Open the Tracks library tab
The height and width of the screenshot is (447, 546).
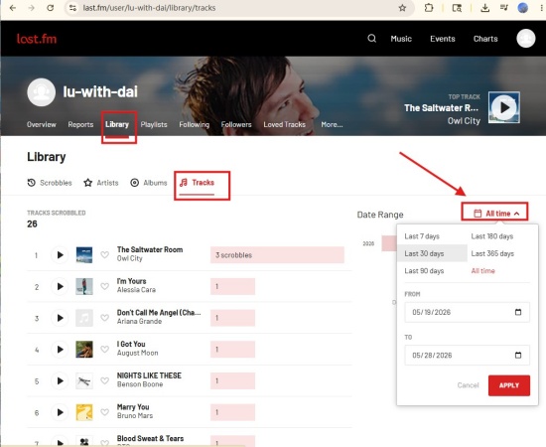[197, 183]
